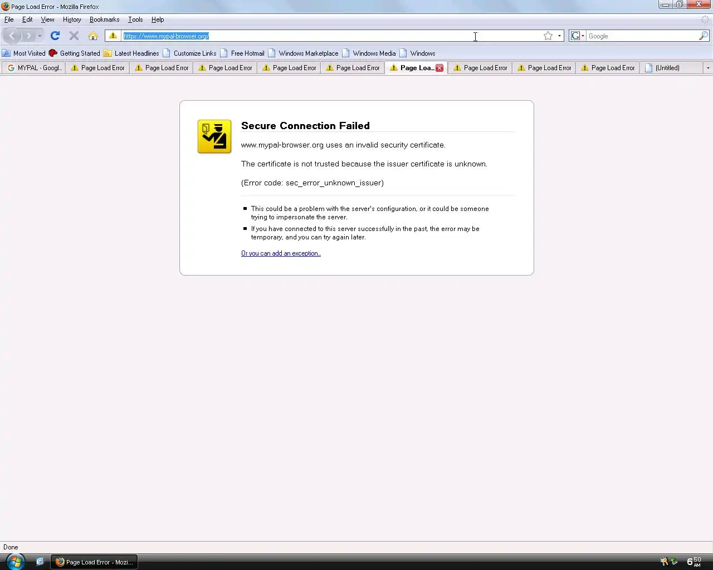This screenshot has width=713, height=570.
Task: Open the Latest Headlines feed bookmark
Action: point(131,53)
